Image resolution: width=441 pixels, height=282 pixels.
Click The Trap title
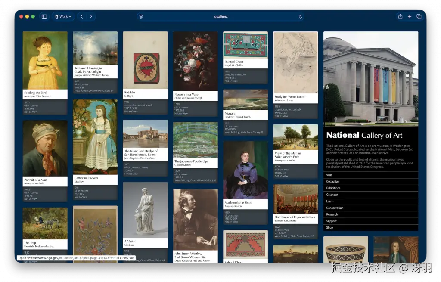click(30, 243)
